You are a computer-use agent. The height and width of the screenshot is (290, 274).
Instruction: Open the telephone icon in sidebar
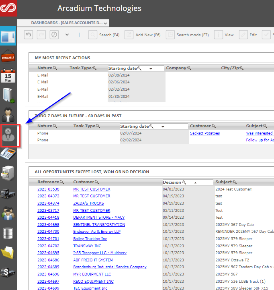pyautogui.click(x=8, y=154)
